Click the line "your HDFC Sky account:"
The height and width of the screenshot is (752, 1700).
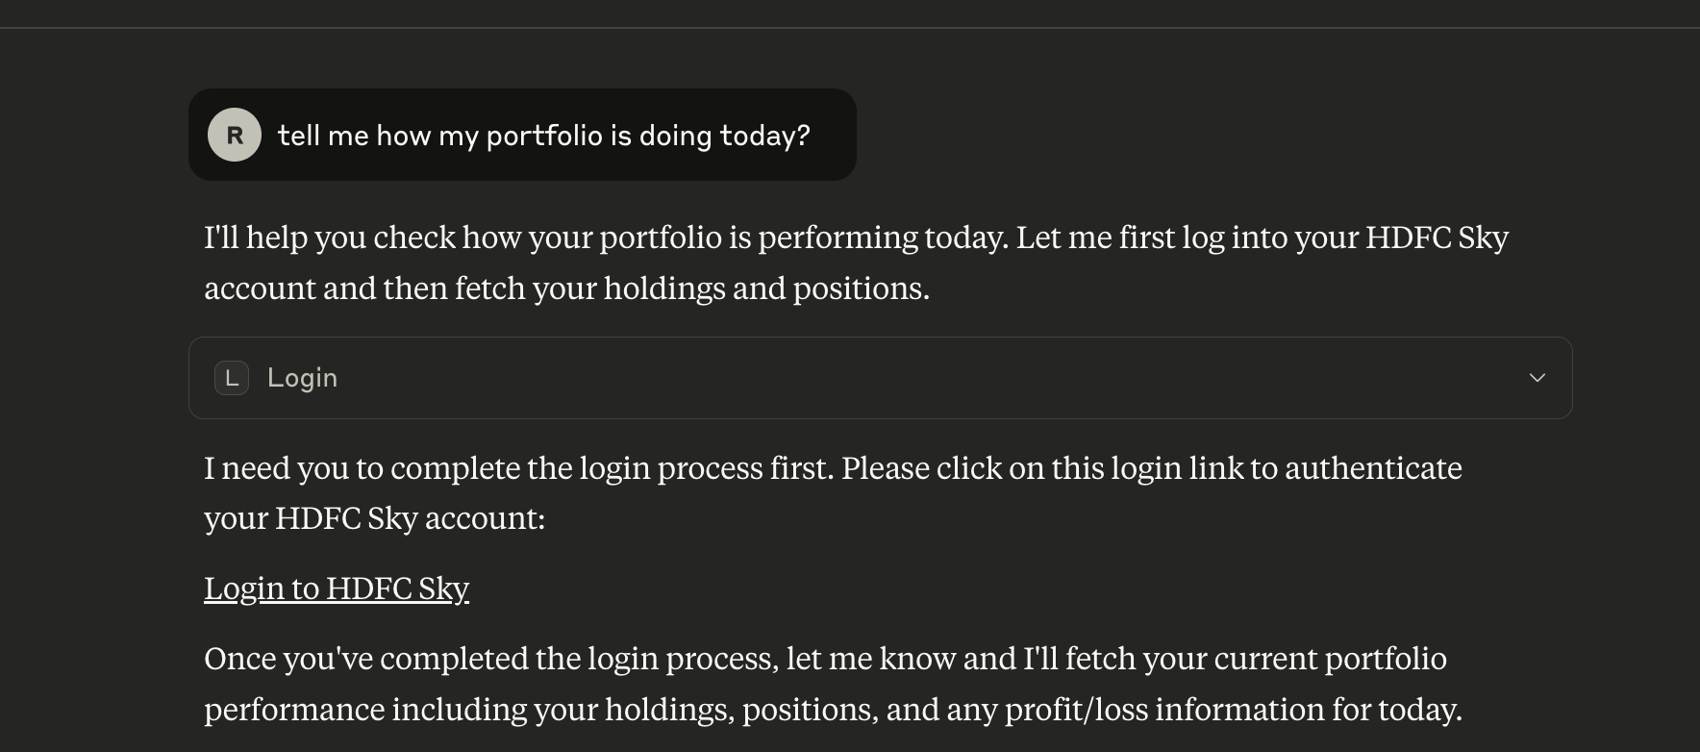tap(374, 518)
